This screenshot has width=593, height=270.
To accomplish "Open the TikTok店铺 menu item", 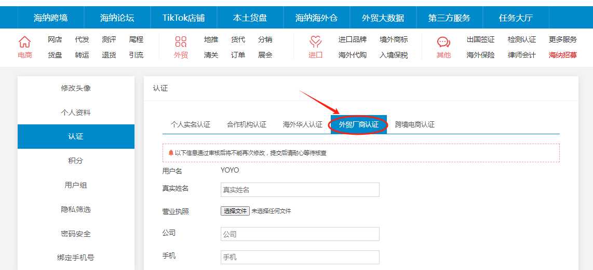I will [184, 18].
